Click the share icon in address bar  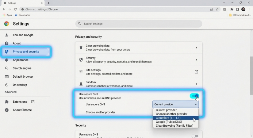[212, 10]
